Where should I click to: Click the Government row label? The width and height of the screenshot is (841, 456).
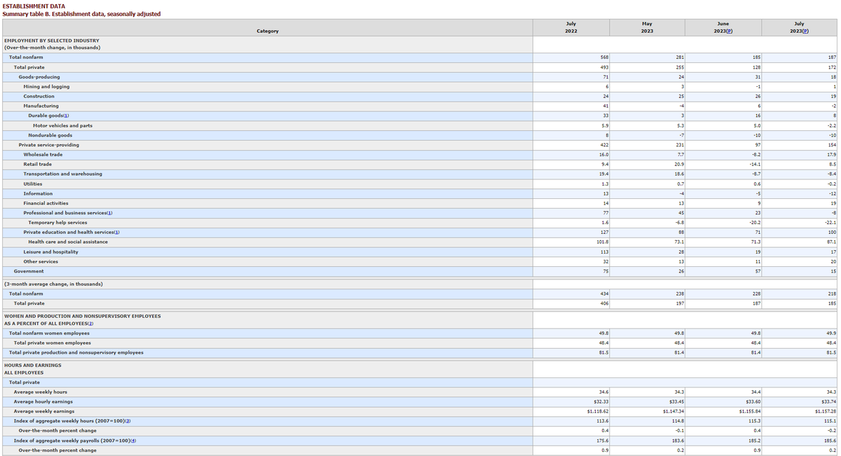tap(29, 272)
